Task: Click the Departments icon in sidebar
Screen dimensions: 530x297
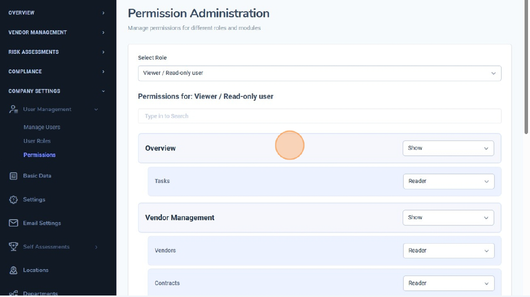Action: click(13, 293)
